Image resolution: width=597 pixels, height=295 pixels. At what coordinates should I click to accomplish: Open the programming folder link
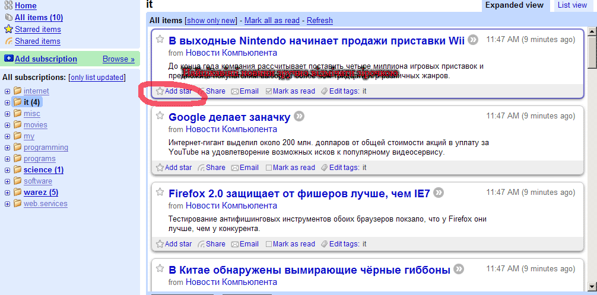pyautogui.click(x=46, y=147)
